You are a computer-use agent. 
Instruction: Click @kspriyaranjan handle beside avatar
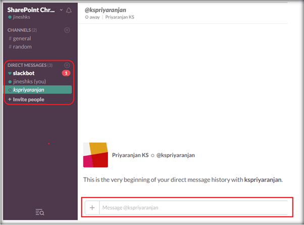[175, 155]
